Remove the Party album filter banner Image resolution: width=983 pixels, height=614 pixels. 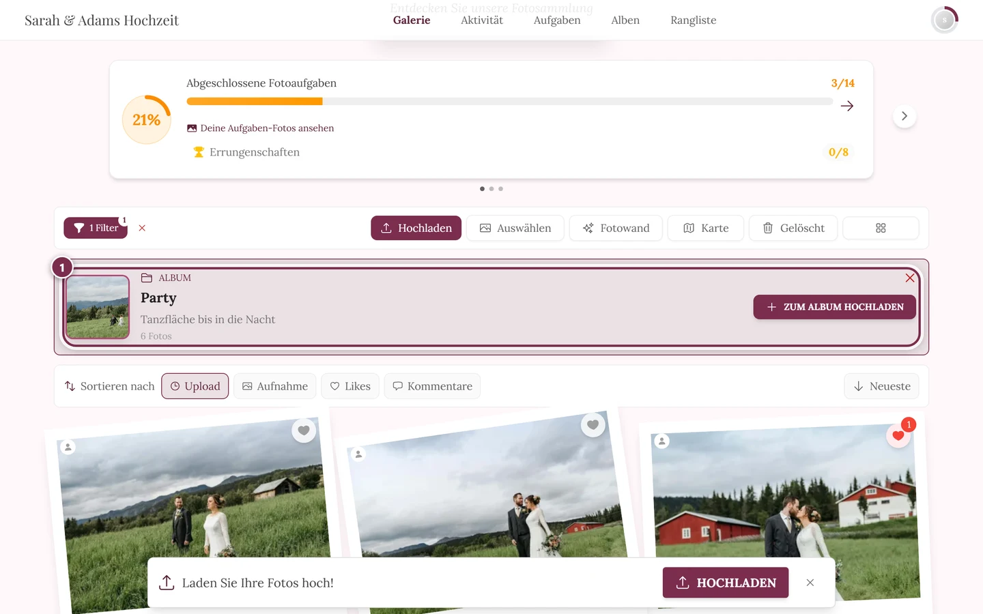(x=910, y=278)
